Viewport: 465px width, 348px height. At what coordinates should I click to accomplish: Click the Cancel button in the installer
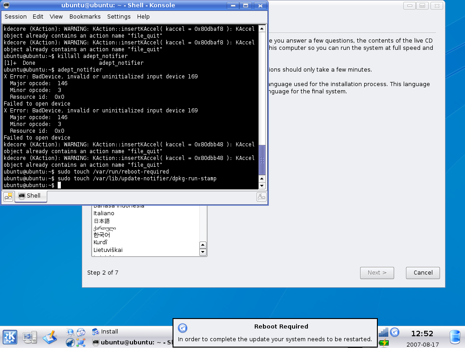point(423,273)
